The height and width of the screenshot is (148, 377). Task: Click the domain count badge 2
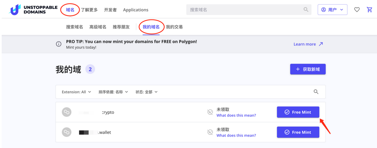(x=90, y=69)
